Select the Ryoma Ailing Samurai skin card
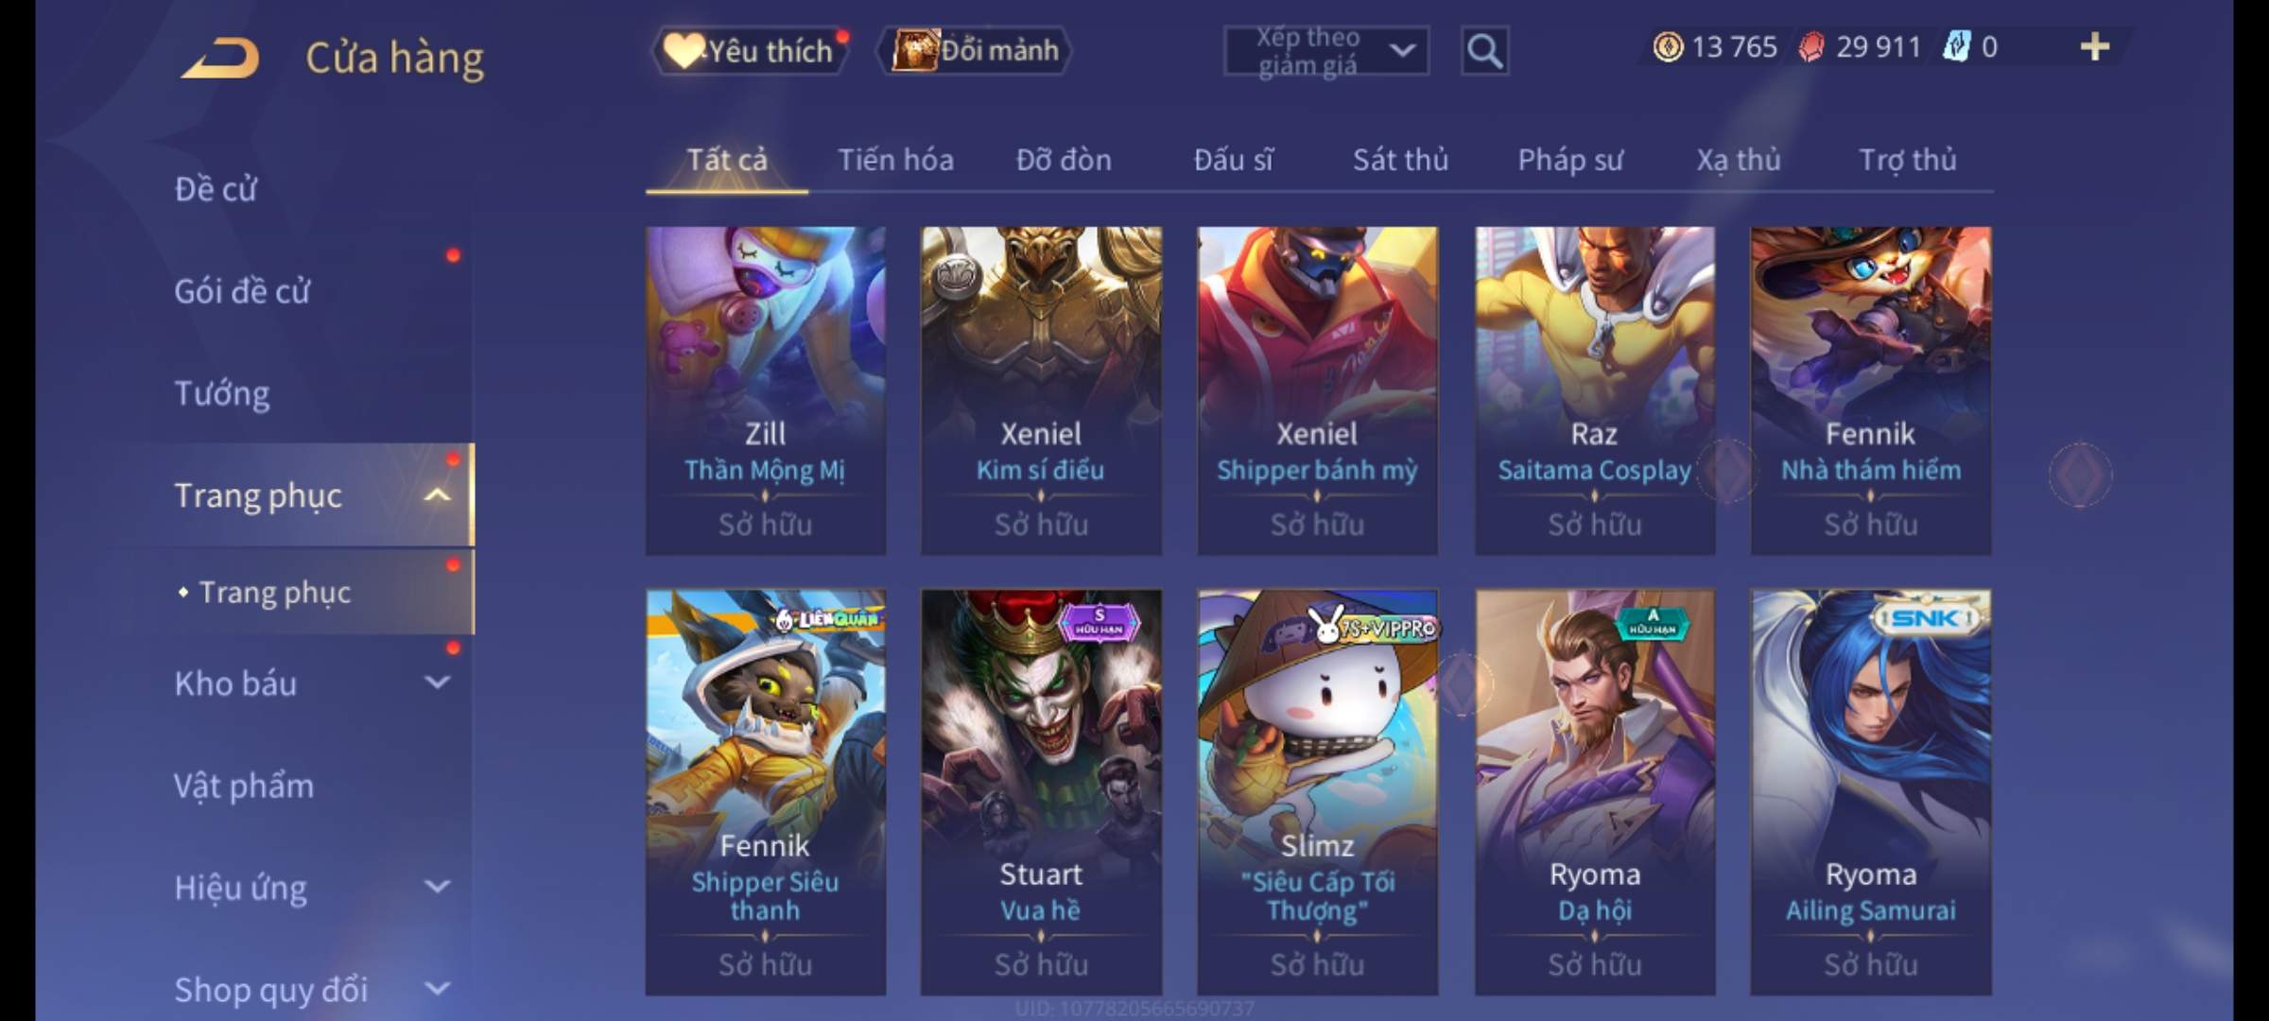This screenshot has height=1021, width=2269. coord(1871,792)
